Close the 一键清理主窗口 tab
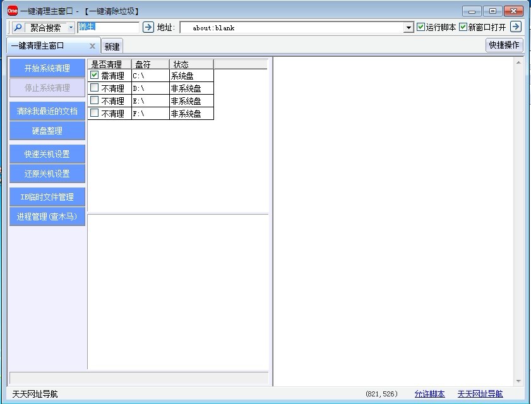This screenshot has width=531, height=404. [92, 46]
